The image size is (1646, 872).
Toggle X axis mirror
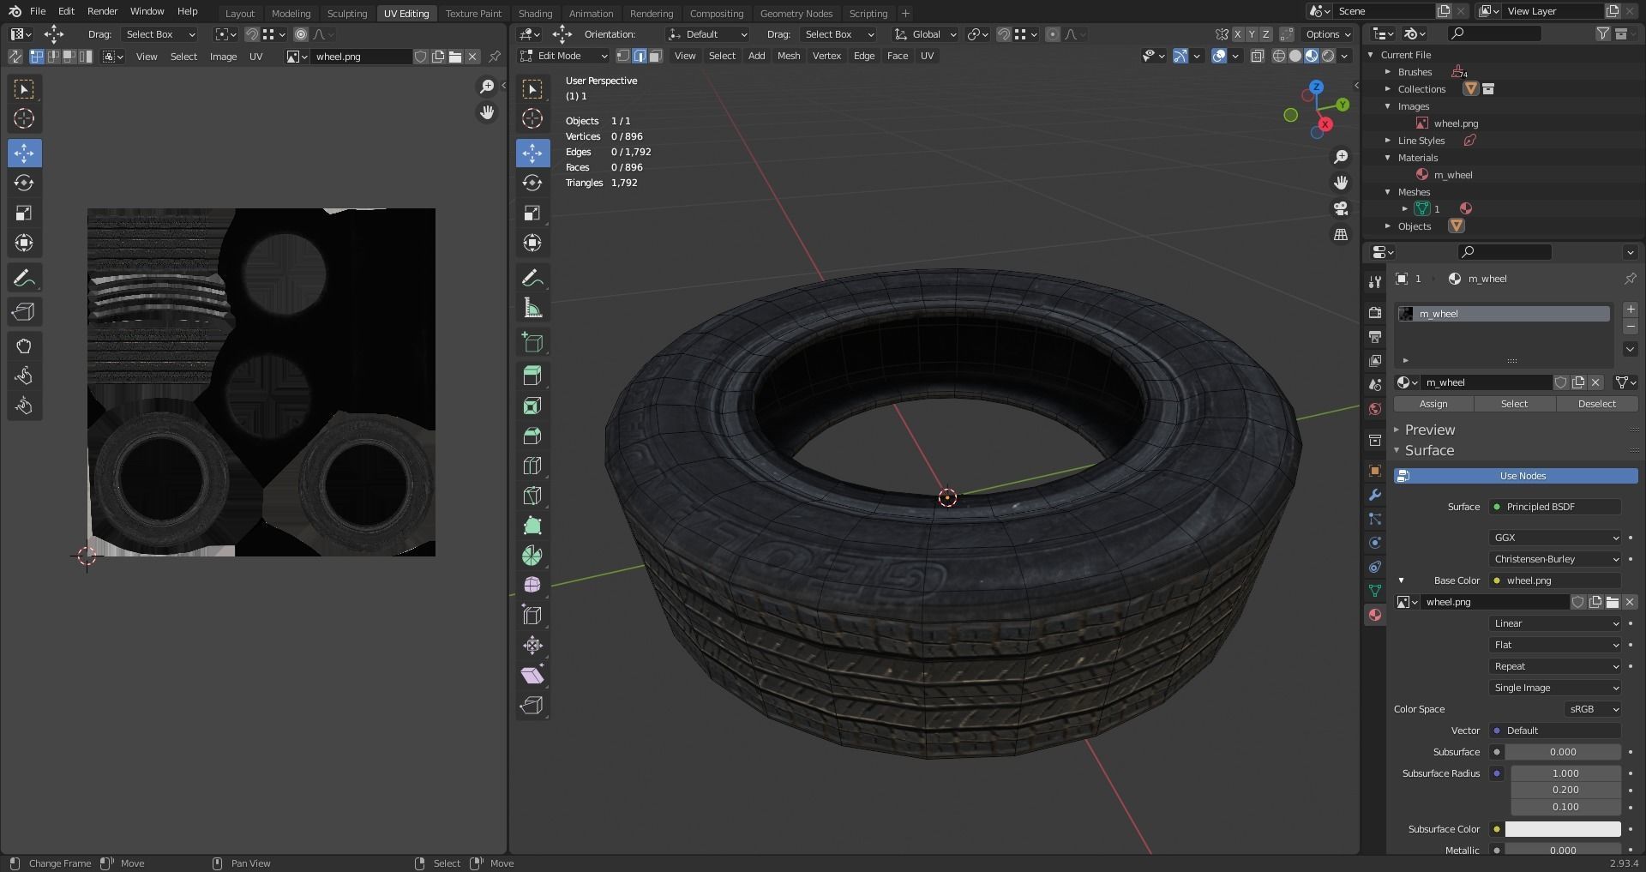click(1238, 34)
